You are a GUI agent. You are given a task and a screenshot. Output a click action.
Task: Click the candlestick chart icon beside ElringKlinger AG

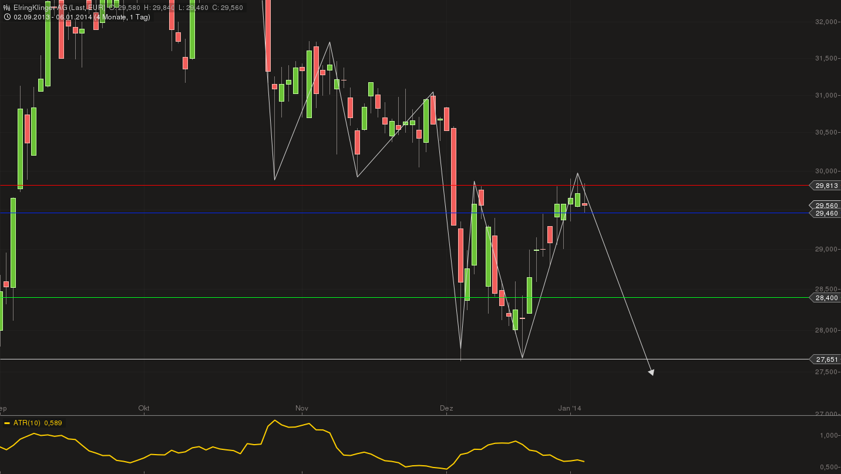click(7, 8)
